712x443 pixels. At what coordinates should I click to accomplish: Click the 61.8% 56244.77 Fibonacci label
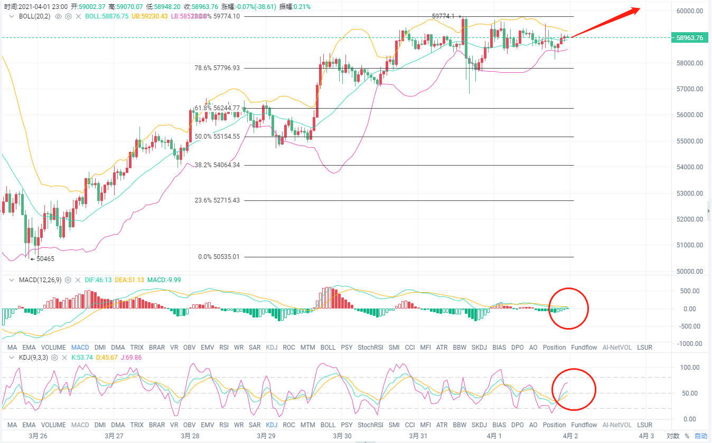click(x=218, y=108)
